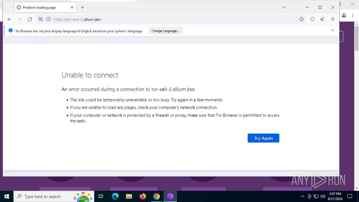Open File Explorer from the taskbar
359x202 pixels.
coord(129,196)
